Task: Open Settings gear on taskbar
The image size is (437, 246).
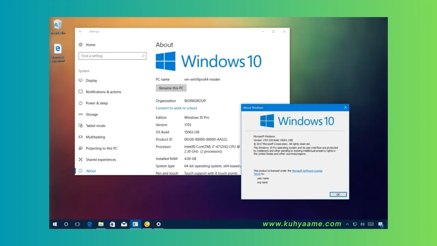Action: (159, 224)
